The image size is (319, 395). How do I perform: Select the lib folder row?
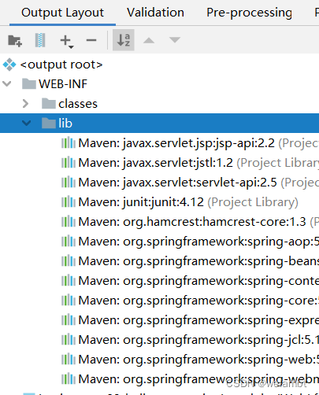[159, 123]
